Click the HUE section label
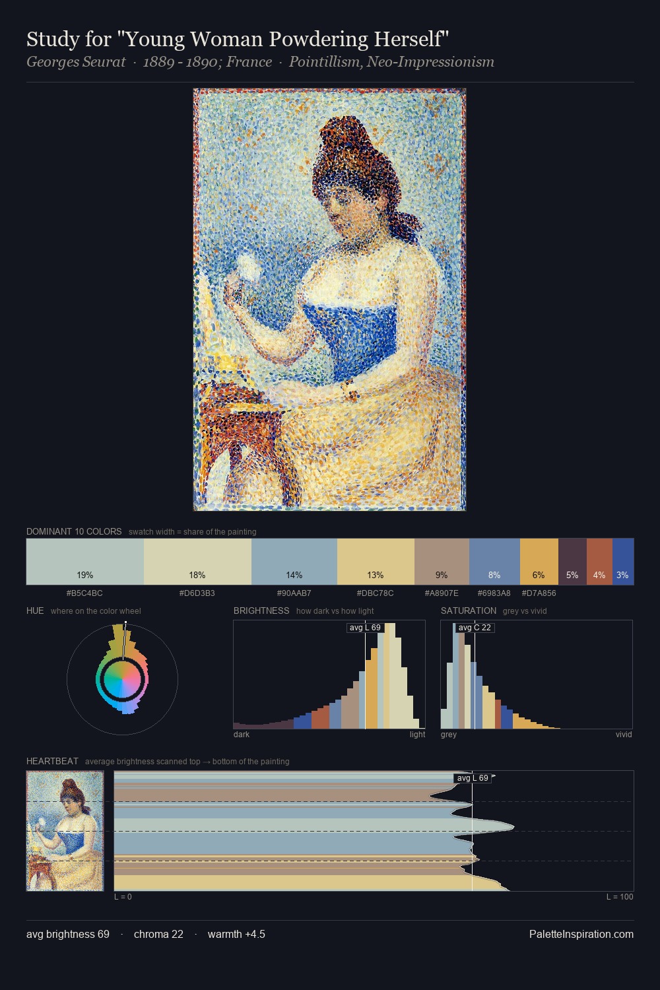Screen dimensions: 660x990 coord(35,610)
